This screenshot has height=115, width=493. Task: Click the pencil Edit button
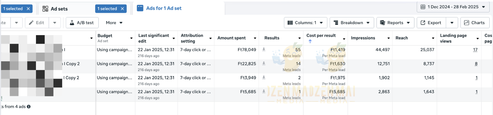(37, 23)
